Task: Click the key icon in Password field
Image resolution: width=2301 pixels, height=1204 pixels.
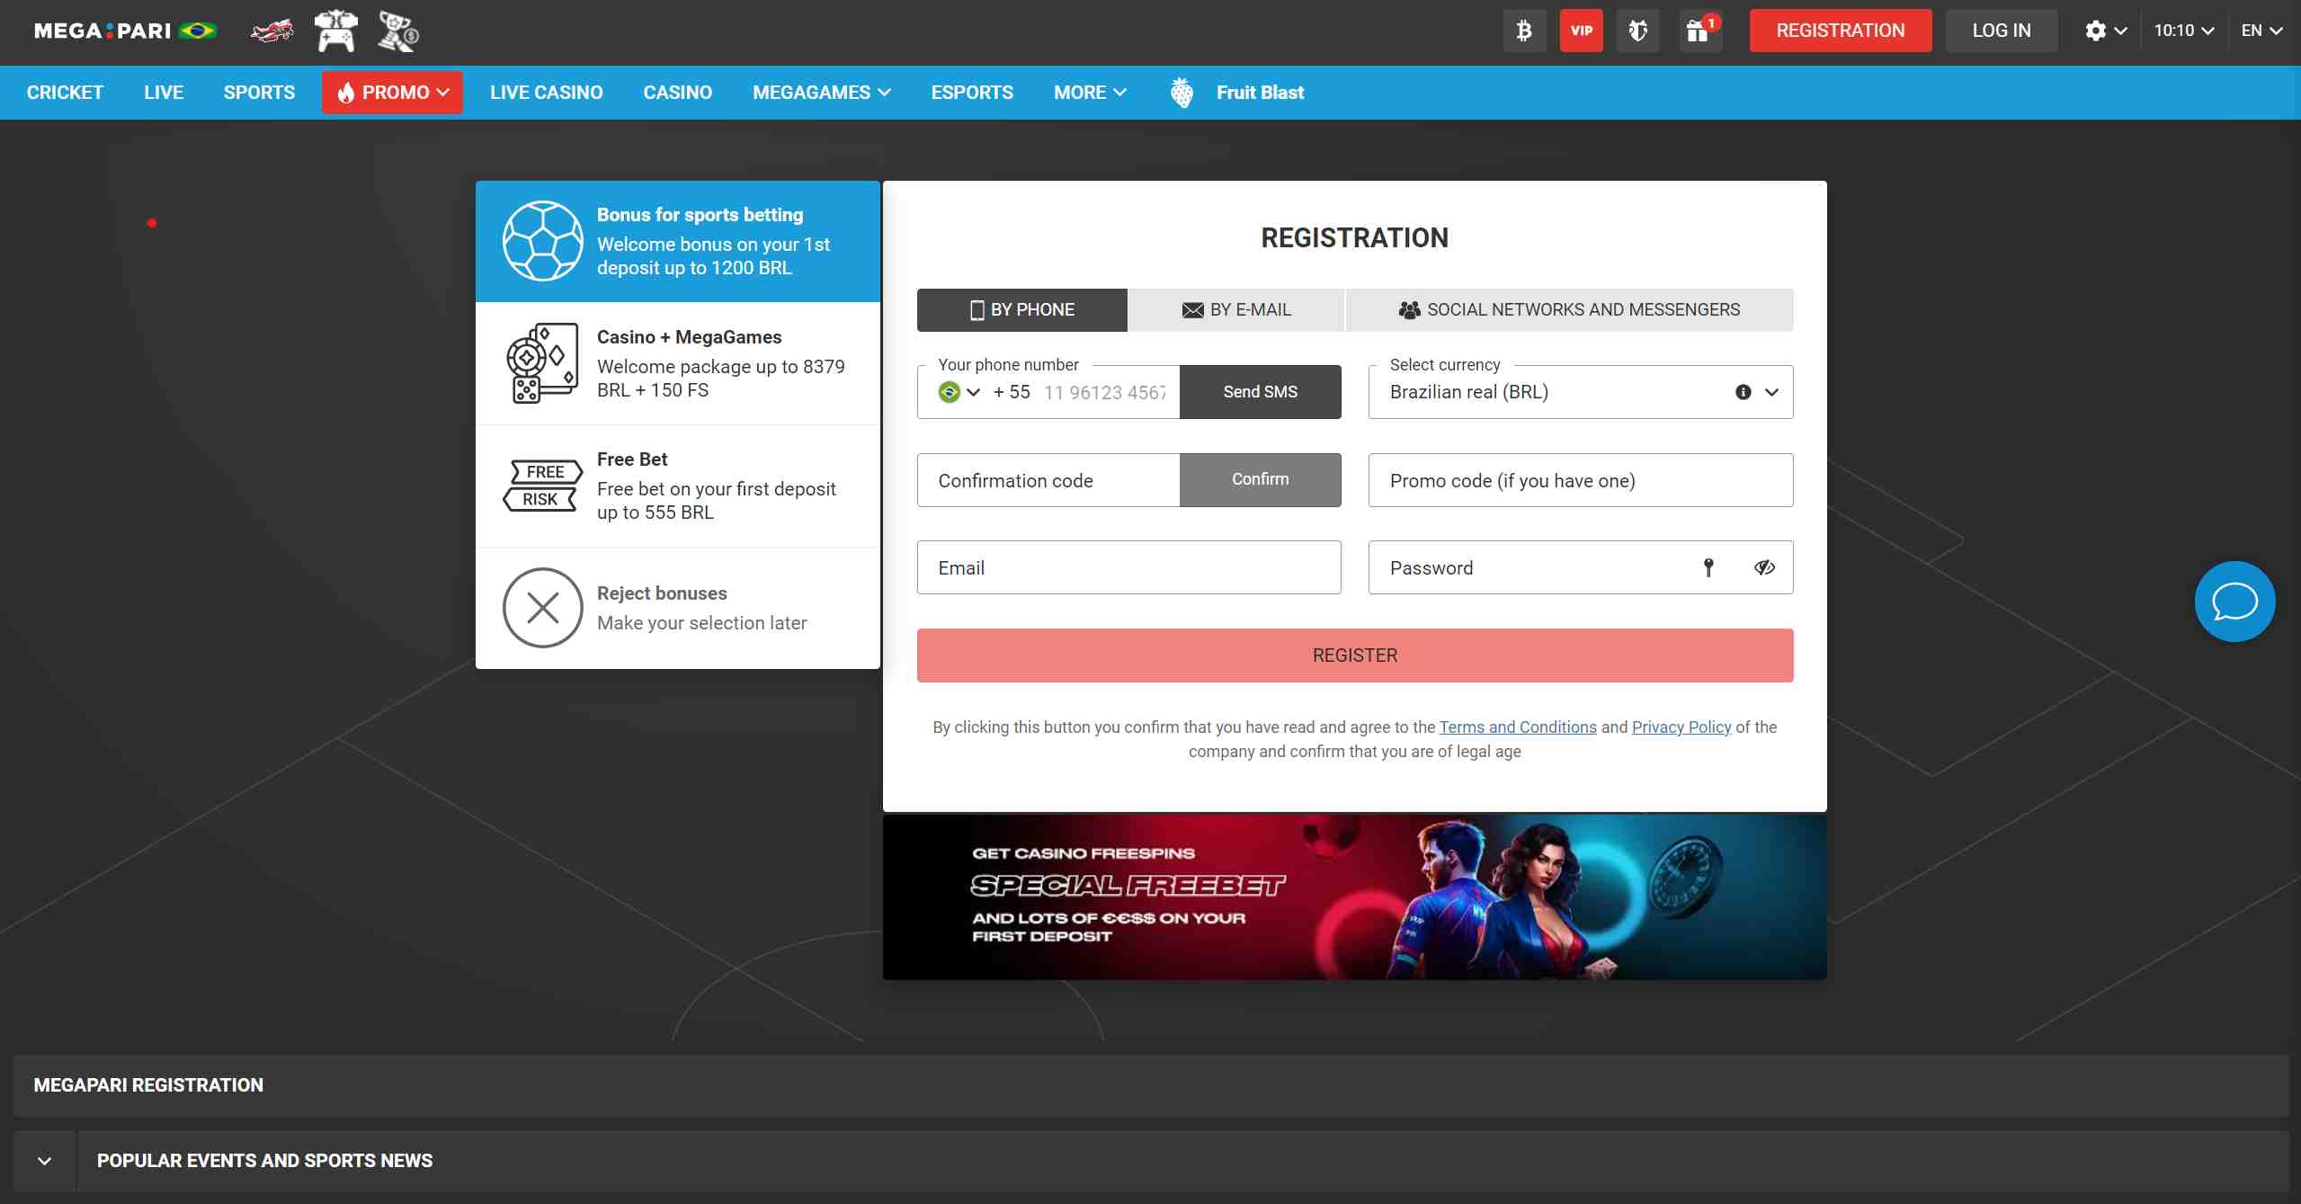Action: coord(1709,567)
